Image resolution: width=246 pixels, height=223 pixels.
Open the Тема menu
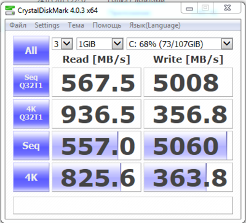point(76,25)
